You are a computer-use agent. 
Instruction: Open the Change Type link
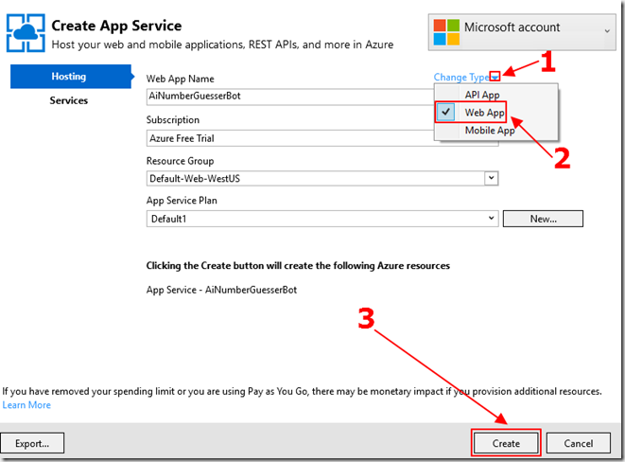pos(461,77)
